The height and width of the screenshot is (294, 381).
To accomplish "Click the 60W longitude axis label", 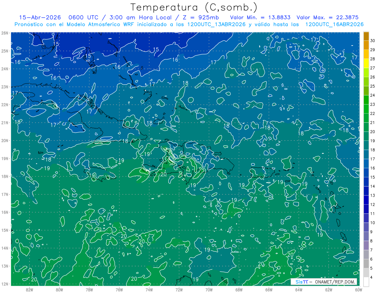I will click(x=359, y=290).
